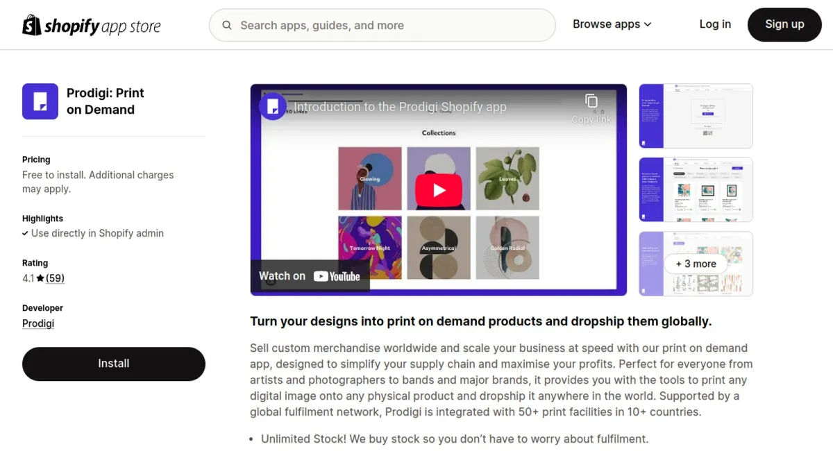
Task: Click the video title Introduction to Prodigi
Action: (401, 107)
